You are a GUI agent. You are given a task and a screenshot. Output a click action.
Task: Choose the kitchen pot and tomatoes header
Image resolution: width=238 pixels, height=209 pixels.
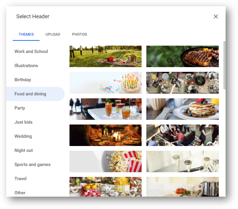click(182, 187)
